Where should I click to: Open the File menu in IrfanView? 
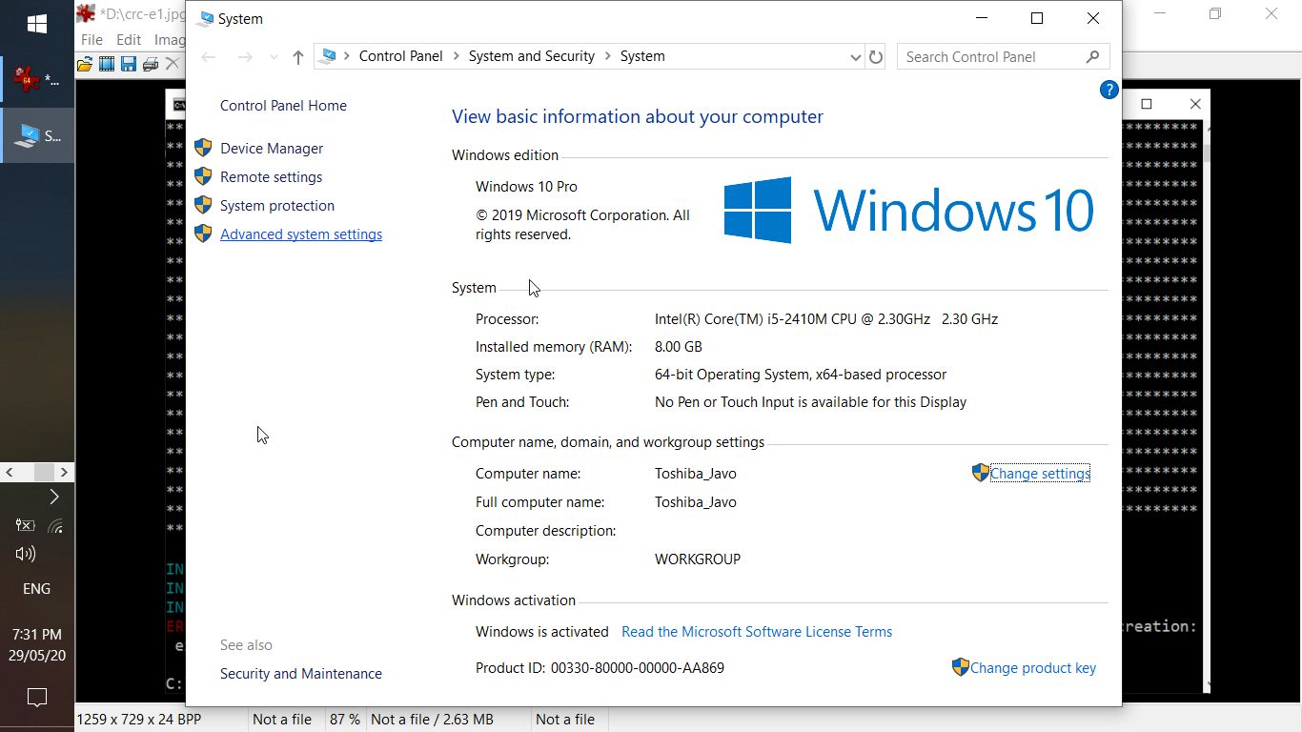coord(92,40)
